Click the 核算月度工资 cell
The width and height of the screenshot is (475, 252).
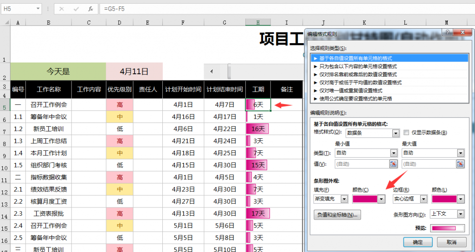click(49, 201)
